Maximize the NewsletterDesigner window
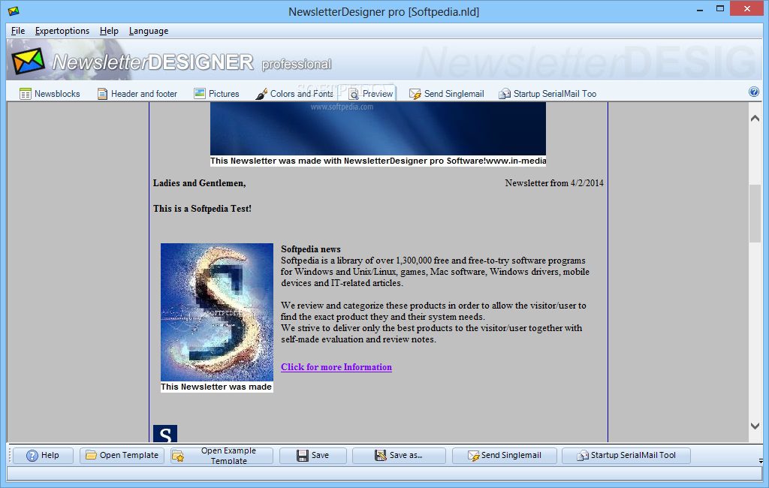The width and height of the screenshot is (769, 488). click(x=720, y=9)
